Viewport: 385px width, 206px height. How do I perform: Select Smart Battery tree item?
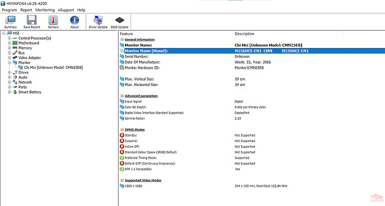[x=30, y=92]
